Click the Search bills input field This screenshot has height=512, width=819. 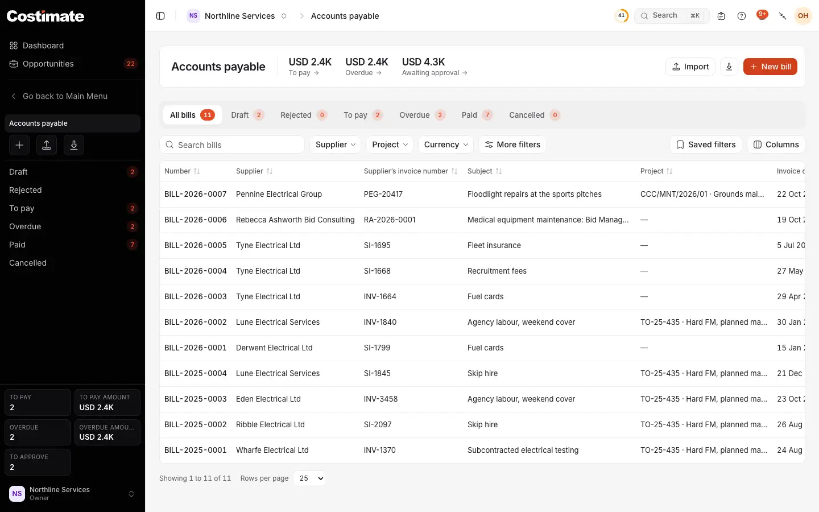[x=232, y=144]
